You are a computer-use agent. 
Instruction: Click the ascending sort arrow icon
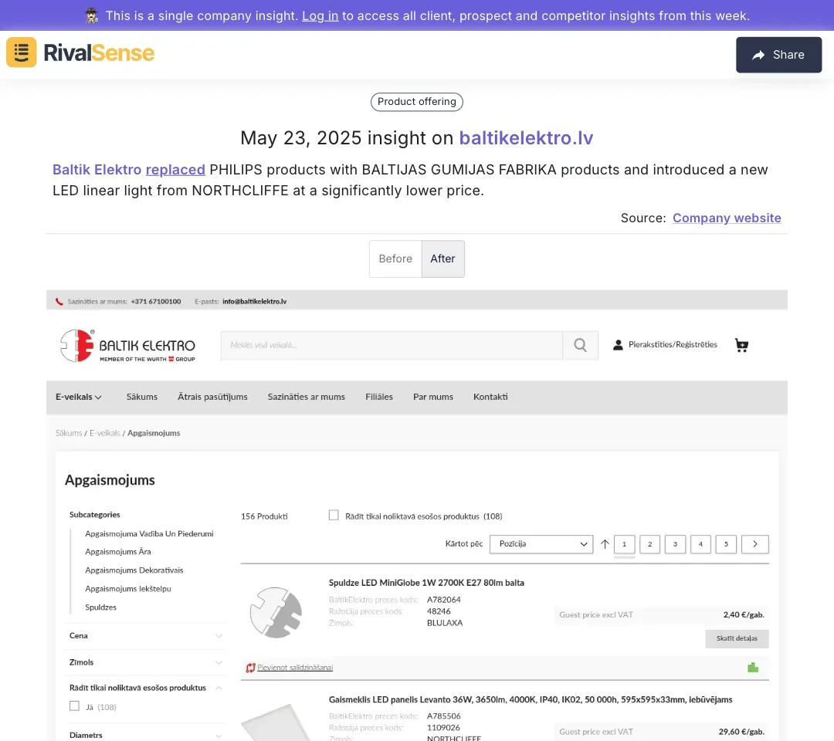tap(605, 544)
